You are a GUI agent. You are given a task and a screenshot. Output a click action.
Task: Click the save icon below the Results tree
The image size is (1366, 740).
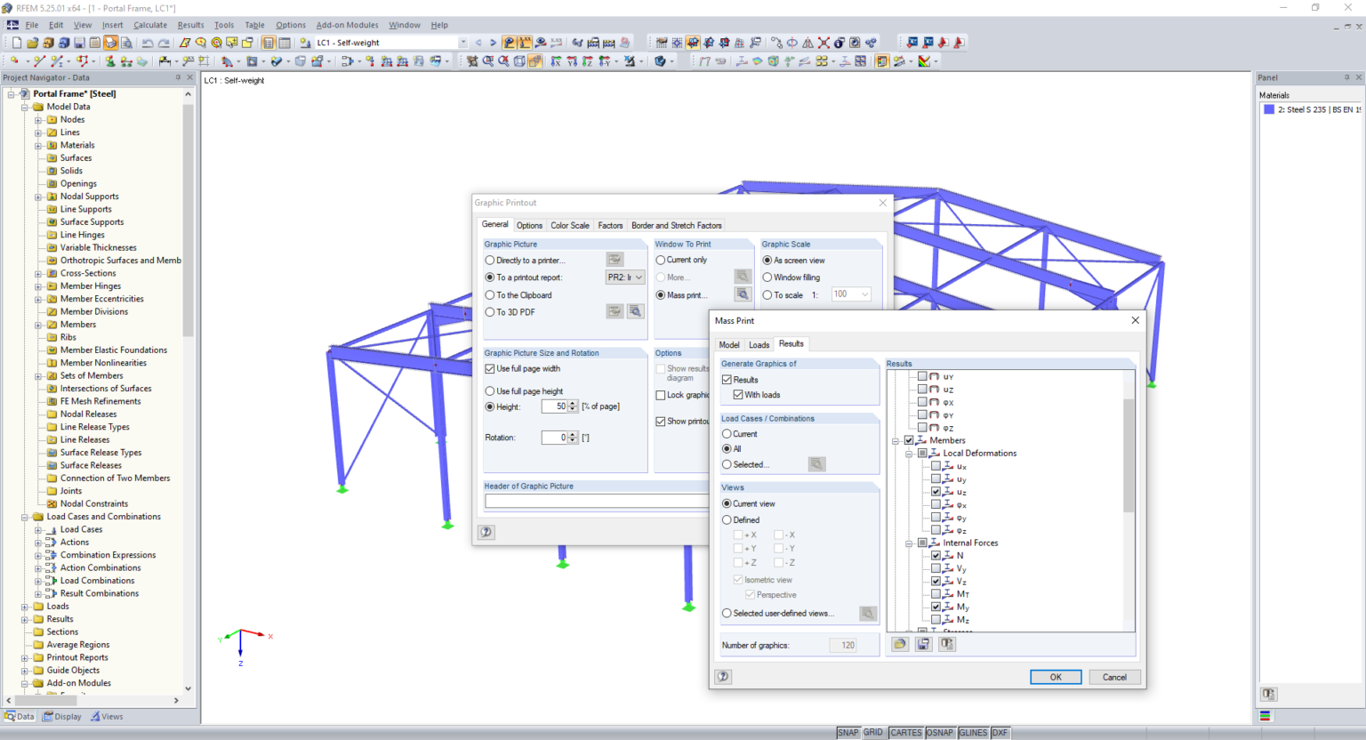[x=924, y=644]
